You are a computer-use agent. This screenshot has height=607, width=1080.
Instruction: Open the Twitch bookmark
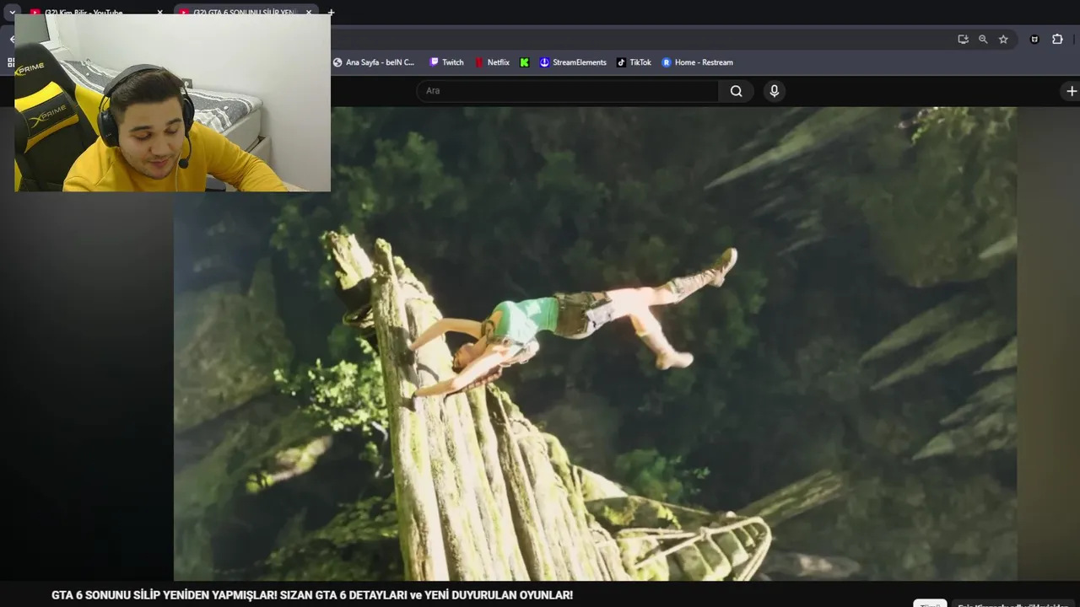pyautogui.click(x=446, y=62)
